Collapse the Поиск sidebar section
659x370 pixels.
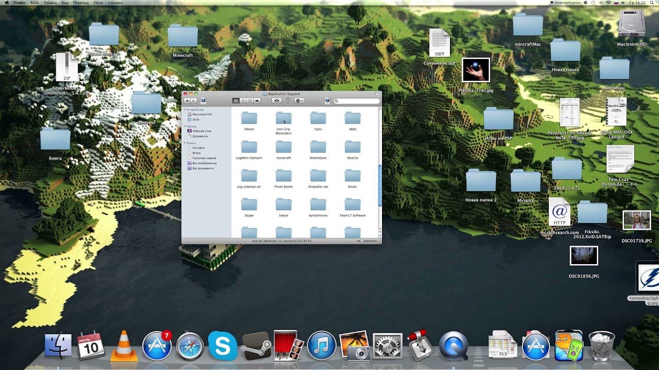tap(185, 143)
